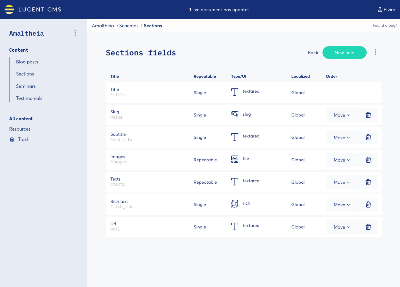This screenshot has height=287, width=400.
Task: Select Seminars in the Content menu
Action: coord(26,86)
